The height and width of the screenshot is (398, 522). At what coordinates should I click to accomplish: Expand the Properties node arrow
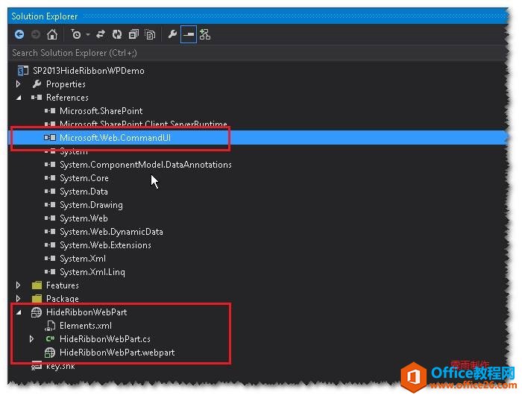click(19, 84)
